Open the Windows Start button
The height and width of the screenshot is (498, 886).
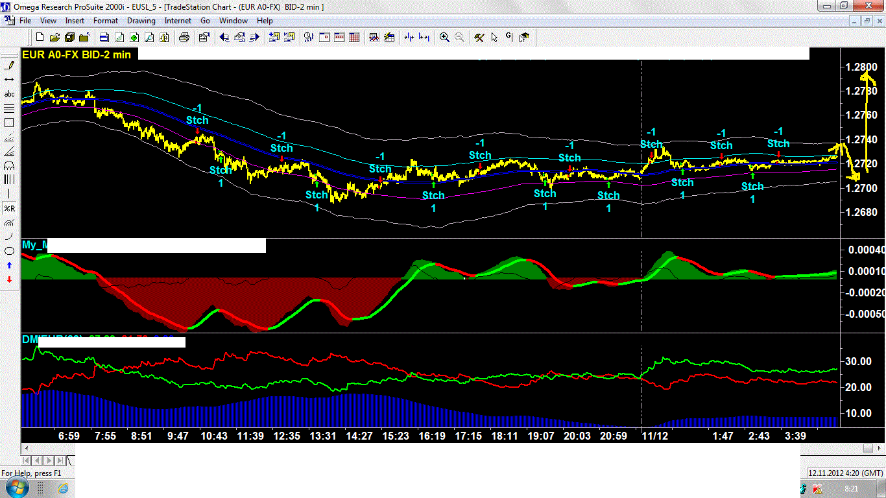[x=18, y=488]
